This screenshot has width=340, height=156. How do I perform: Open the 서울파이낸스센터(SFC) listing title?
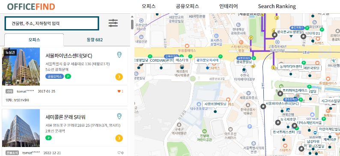point(69,56)
